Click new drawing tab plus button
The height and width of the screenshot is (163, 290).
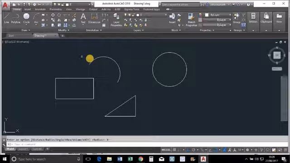click(63, 36)
